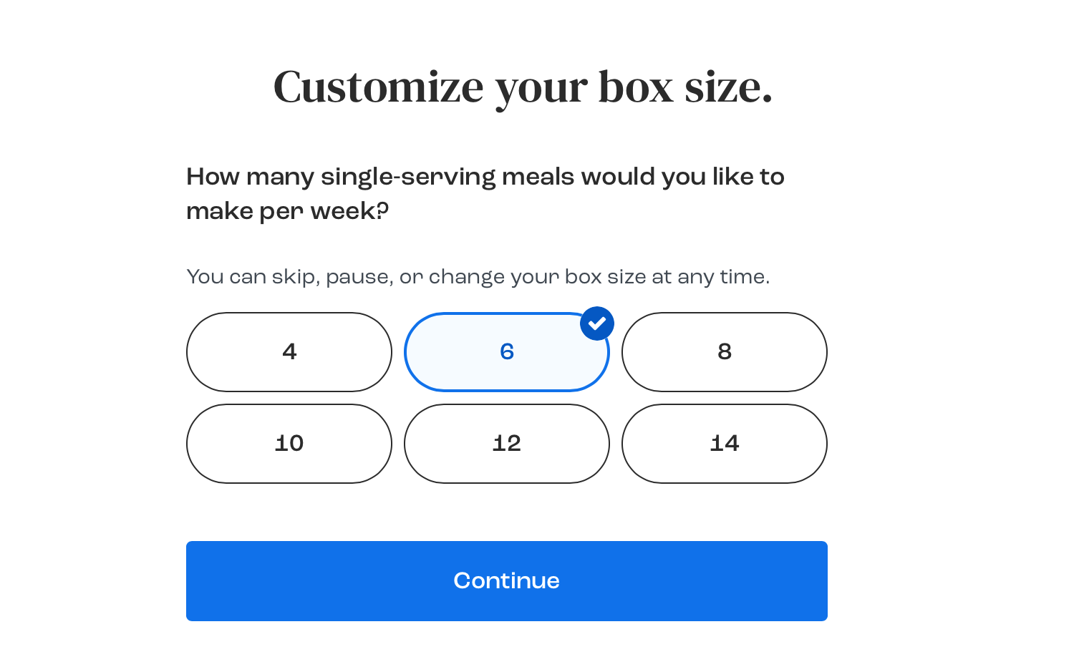Select the 12 meals option
Viewport: 1074px width, 667px height.
click(507, 444)
